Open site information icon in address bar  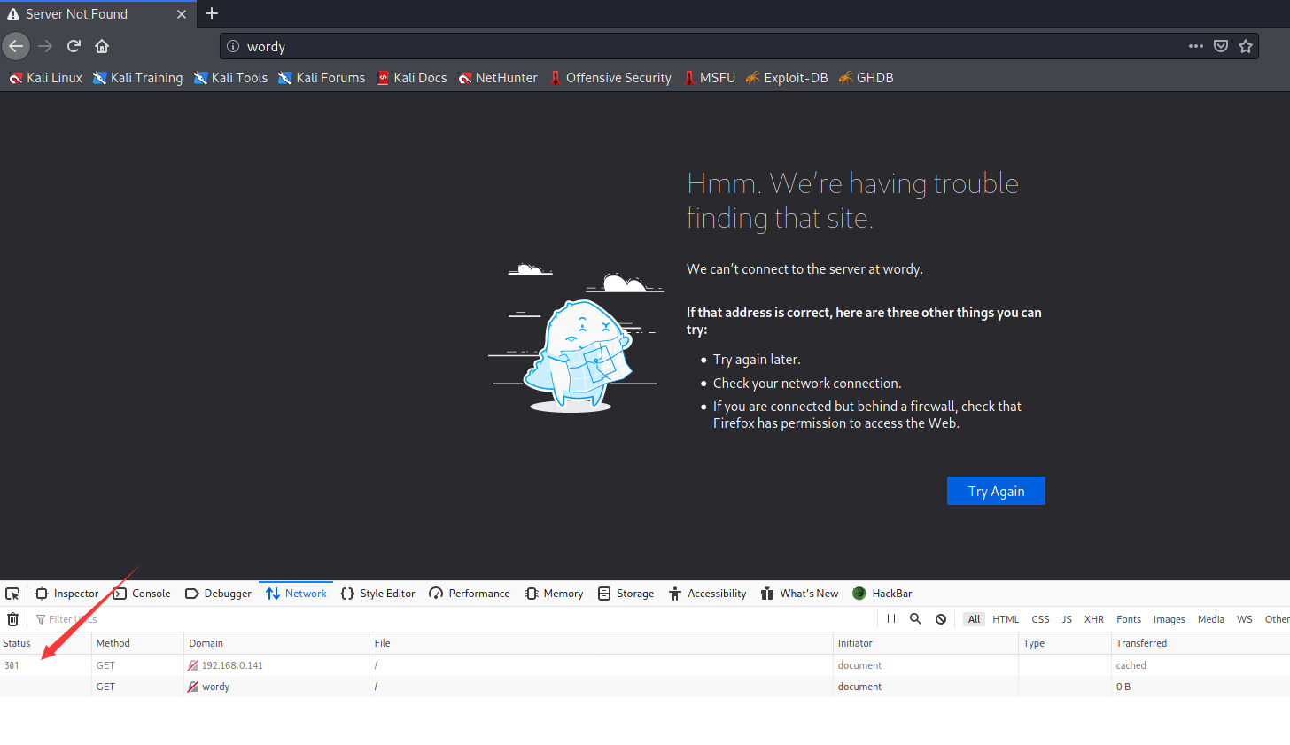click(x=233, y=46)
